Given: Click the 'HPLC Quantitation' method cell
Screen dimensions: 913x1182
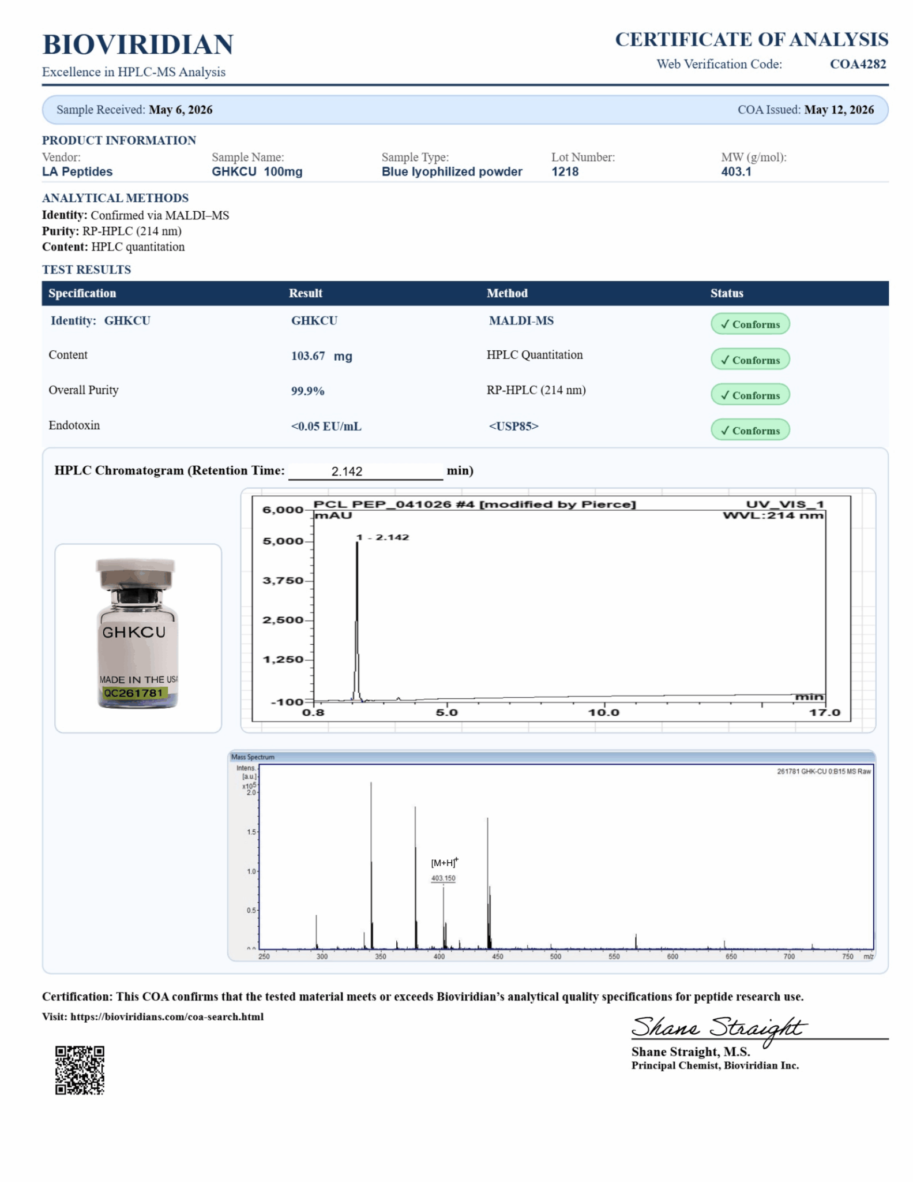Looking at the screenshot, I should [535, 355].
